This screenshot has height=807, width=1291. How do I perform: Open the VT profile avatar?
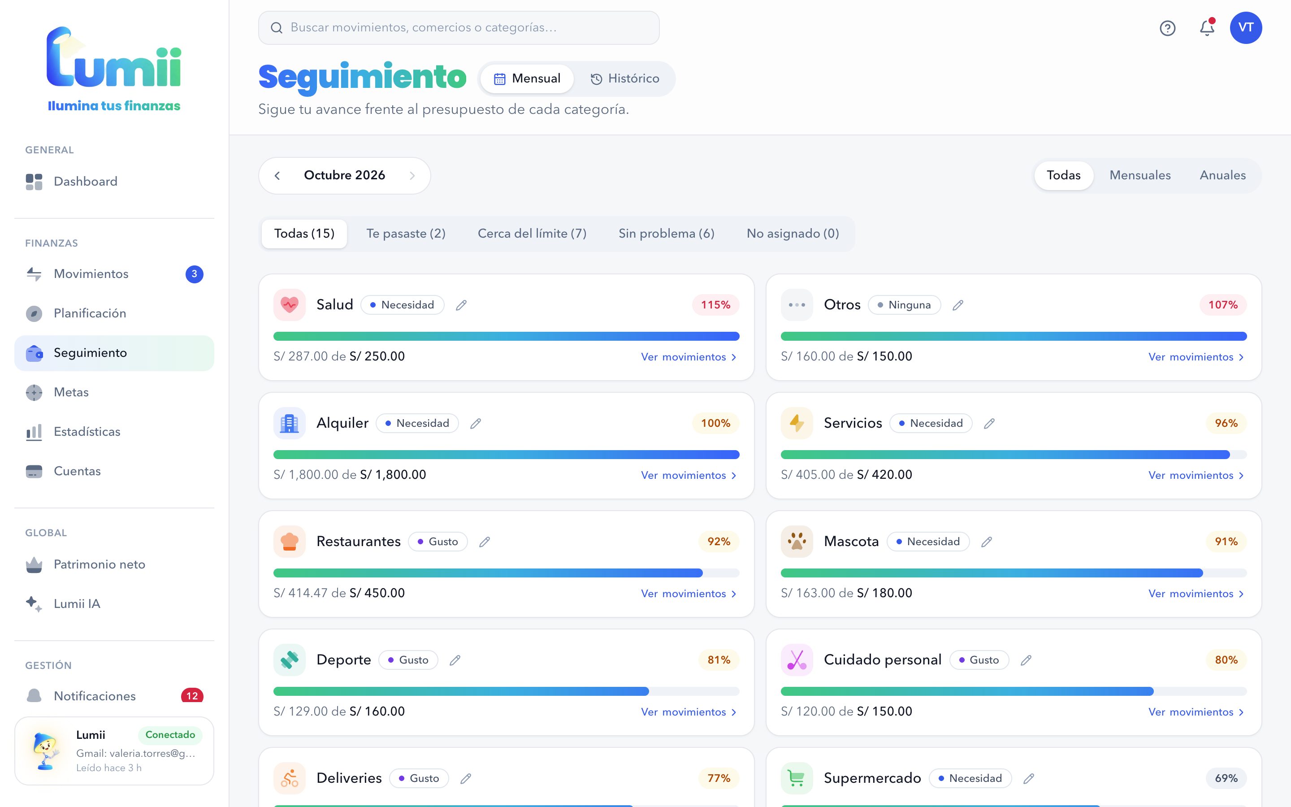1246,28
